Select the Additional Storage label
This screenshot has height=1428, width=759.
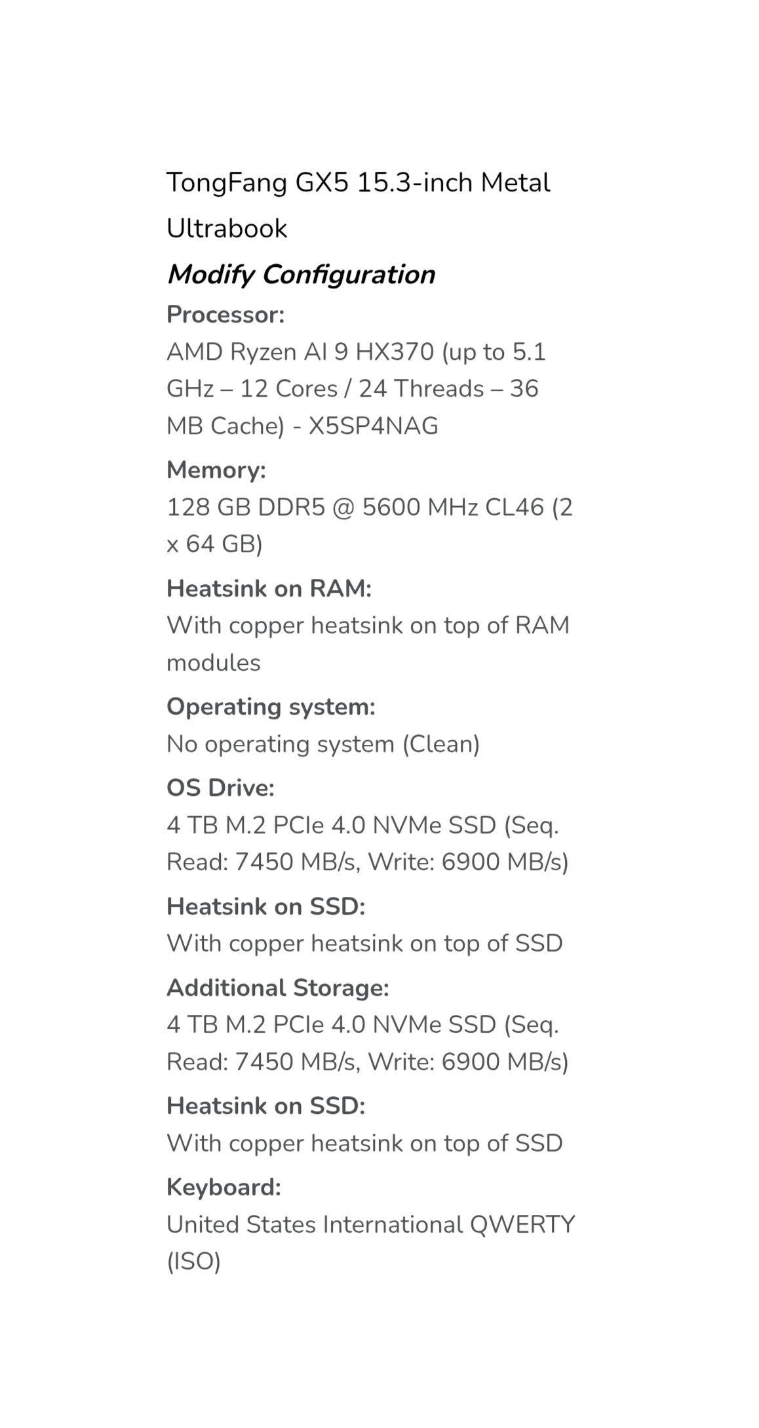(278, 988)
